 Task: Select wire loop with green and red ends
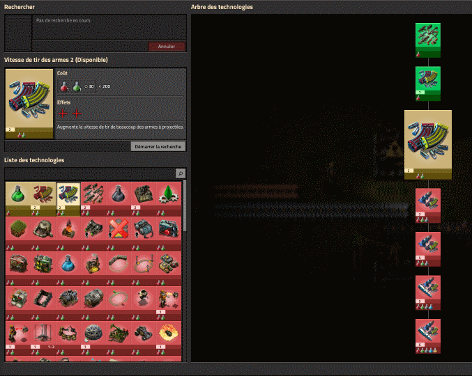(x=119, y=304)
